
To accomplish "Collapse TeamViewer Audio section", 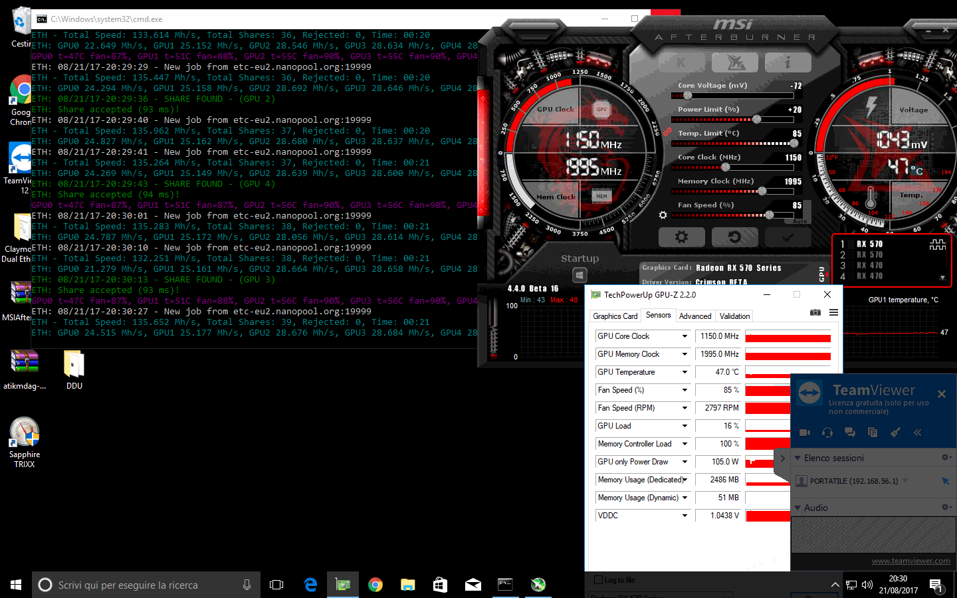I will tap(797, 508).
